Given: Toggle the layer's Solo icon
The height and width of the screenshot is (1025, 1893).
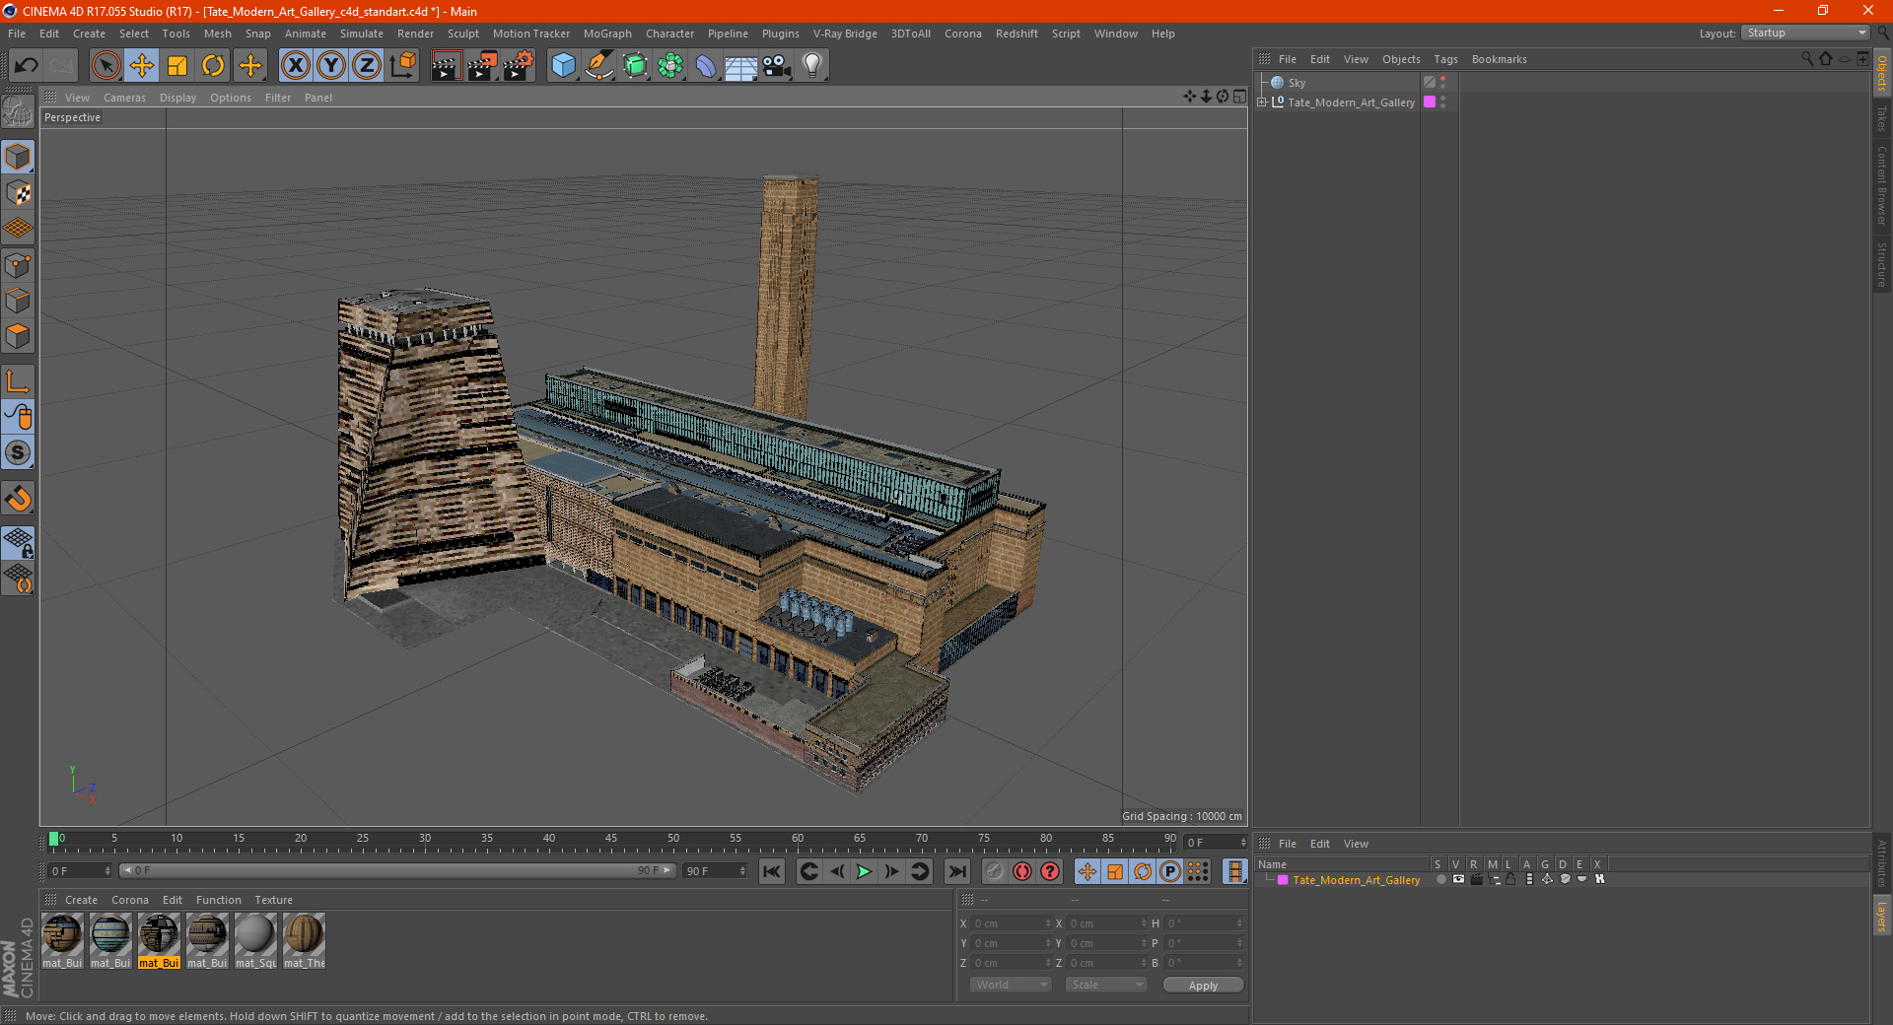Looking at the screenshot, I should tap(1440, 879).
